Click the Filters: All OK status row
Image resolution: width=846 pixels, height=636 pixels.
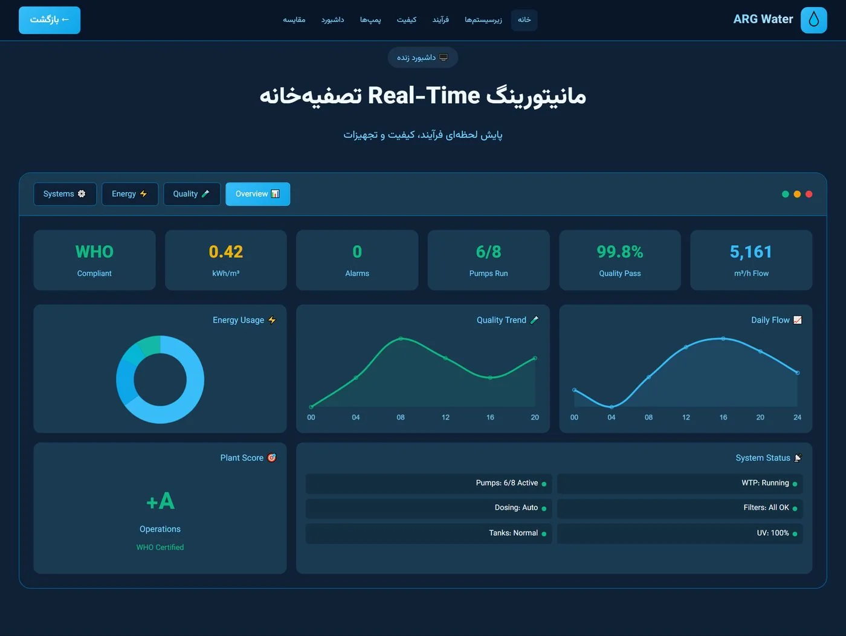click(680, 508)
